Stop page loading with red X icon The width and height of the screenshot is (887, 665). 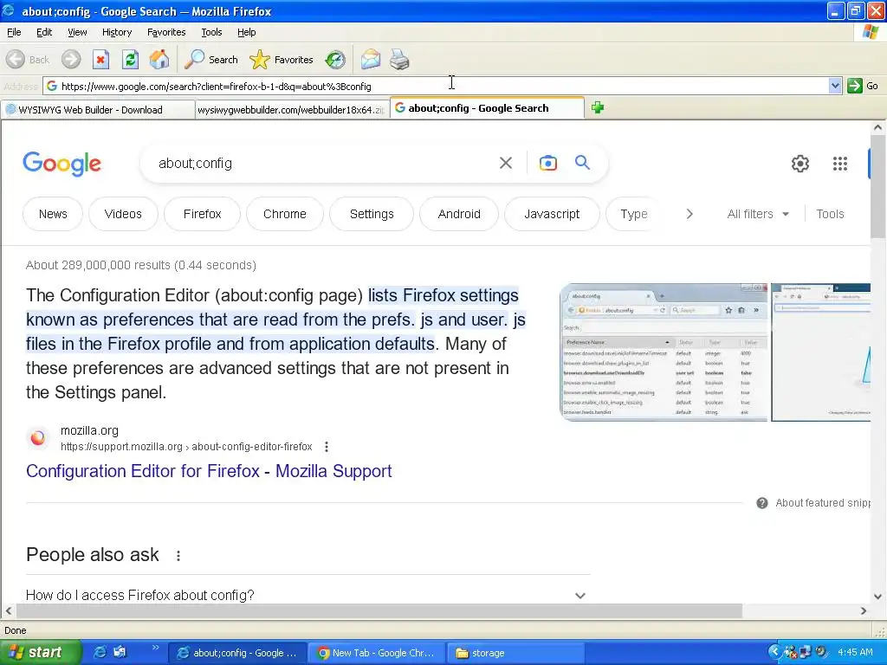100,60
